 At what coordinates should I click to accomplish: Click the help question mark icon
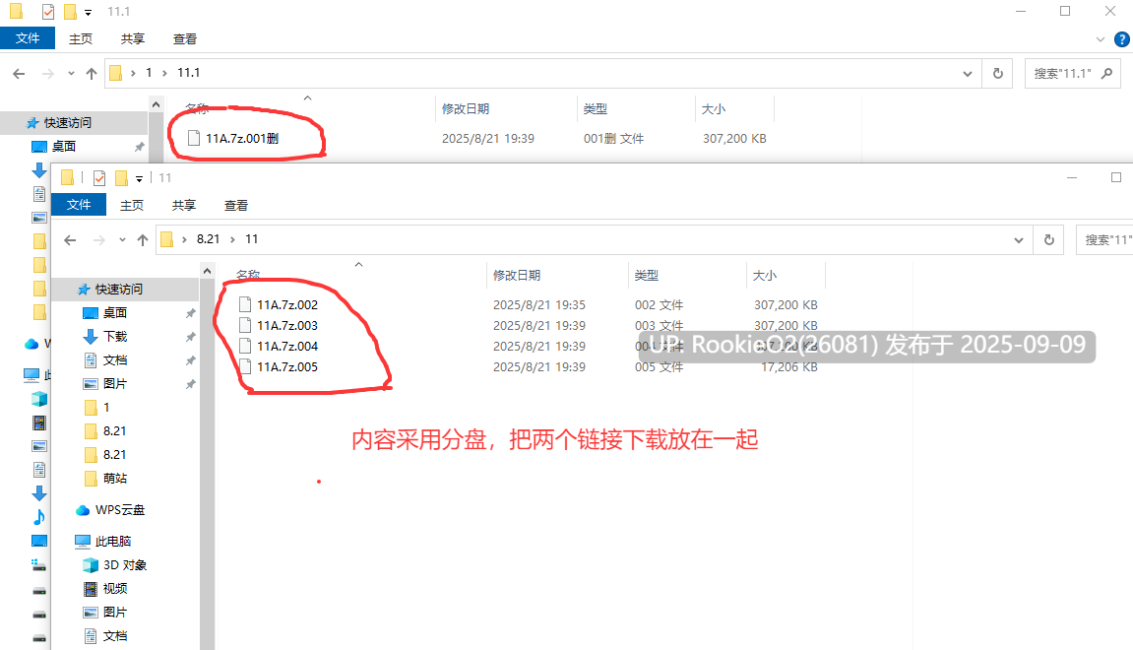point(1122,39)
